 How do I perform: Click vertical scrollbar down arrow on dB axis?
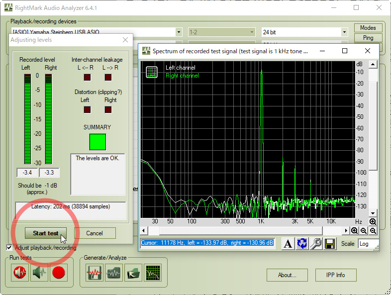pos(373,213)
